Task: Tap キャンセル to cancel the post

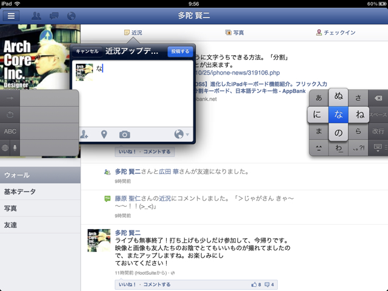Action: [87, 52]
